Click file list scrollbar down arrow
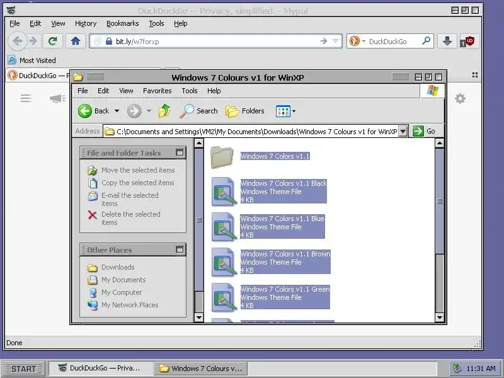The width and height of the screenshot is (504, 378). 440,318
